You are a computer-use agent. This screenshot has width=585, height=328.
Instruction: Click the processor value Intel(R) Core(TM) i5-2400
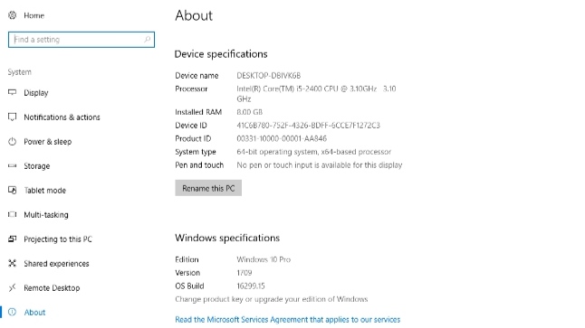click(x=316, y=94)
